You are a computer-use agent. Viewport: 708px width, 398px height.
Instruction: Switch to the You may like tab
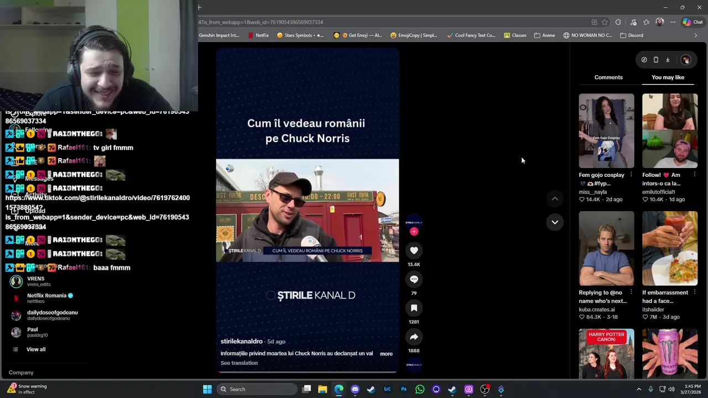click(668, 77)
